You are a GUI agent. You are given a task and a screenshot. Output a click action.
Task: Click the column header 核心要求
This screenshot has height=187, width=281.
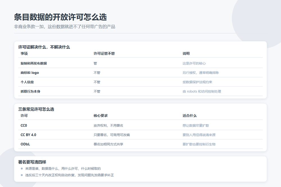tap(101, 115)
